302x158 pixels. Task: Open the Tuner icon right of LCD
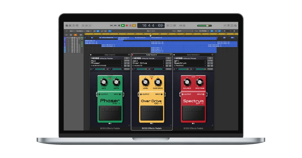point(171,26)
